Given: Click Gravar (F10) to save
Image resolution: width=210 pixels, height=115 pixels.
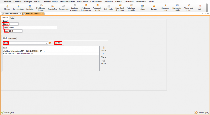Looking at the screenshot, I should [x=8, y=112].
